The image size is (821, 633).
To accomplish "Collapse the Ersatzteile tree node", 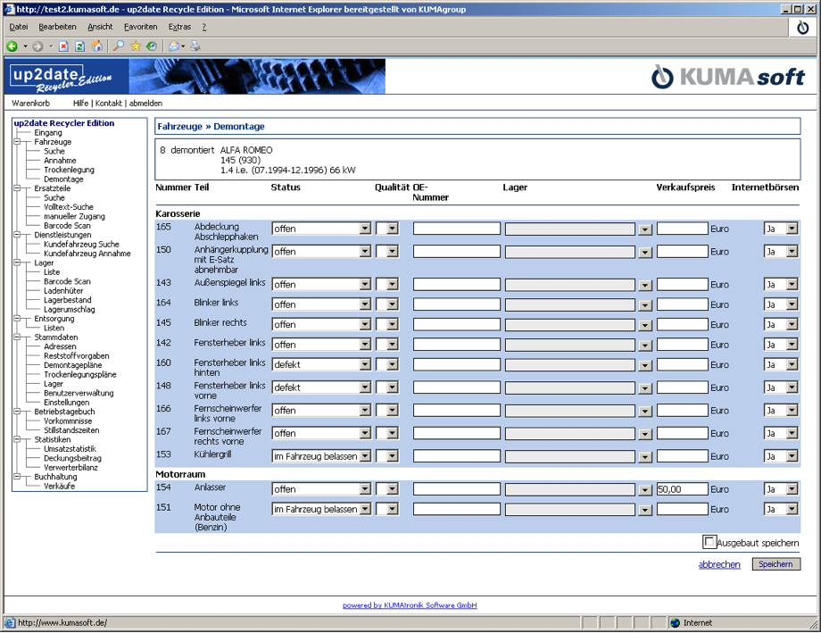I will [17, 188].
